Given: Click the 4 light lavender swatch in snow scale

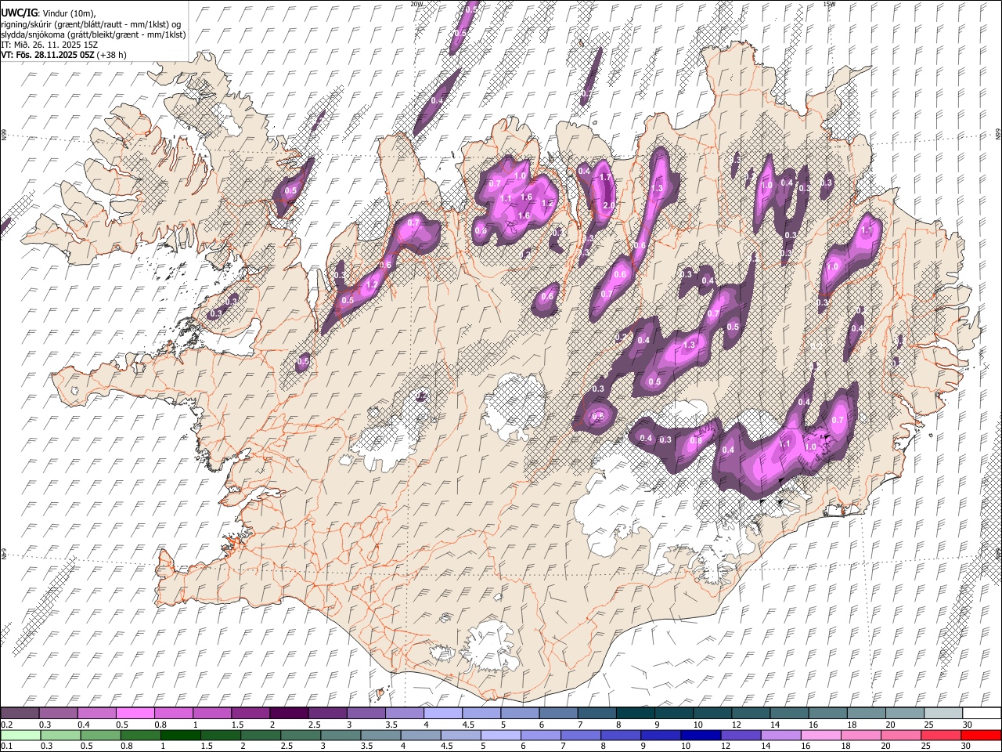Looking at the screenshot, I should 443,714.
